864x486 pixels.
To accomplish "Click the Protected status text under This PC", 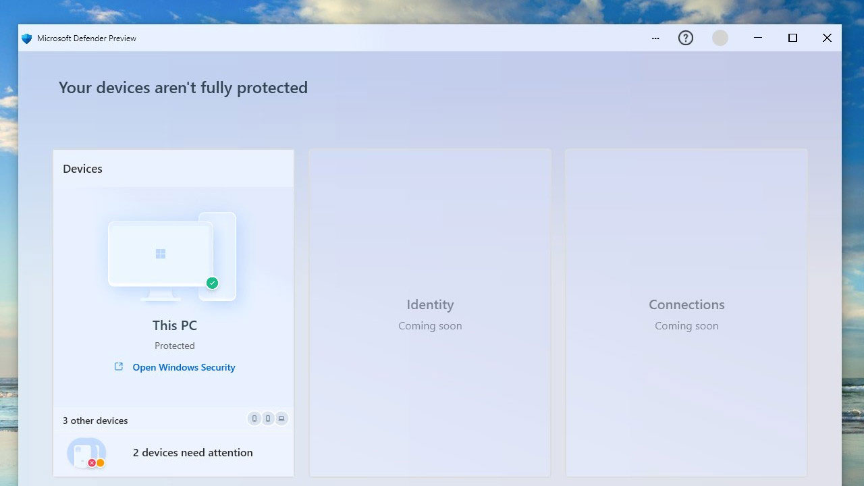I will [x=174, y=345].
